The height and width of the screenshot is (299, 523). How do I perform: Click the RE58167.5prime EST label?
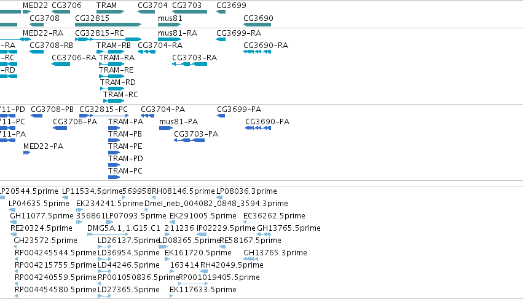(x=251, y=241)
